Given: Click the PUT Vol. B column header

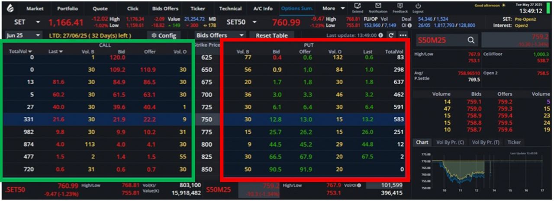Looking at the screenshot, I should [x=242, y=51].
